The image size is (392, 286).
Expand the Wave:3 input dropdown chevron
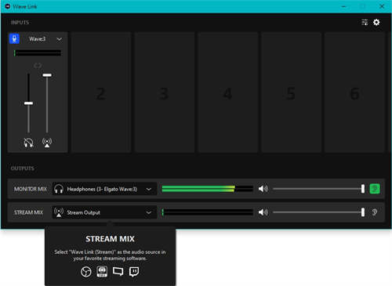click(x=60, y=39)
